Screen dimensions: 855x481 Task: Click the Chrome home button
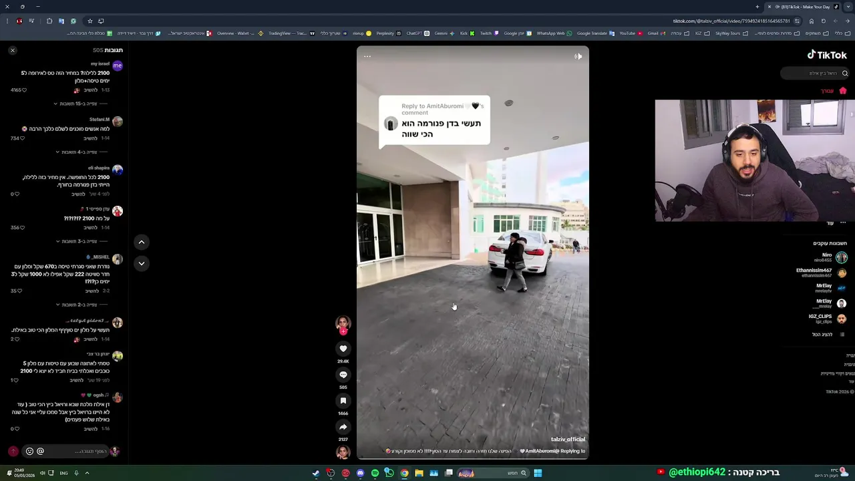[x=812, y=21]
